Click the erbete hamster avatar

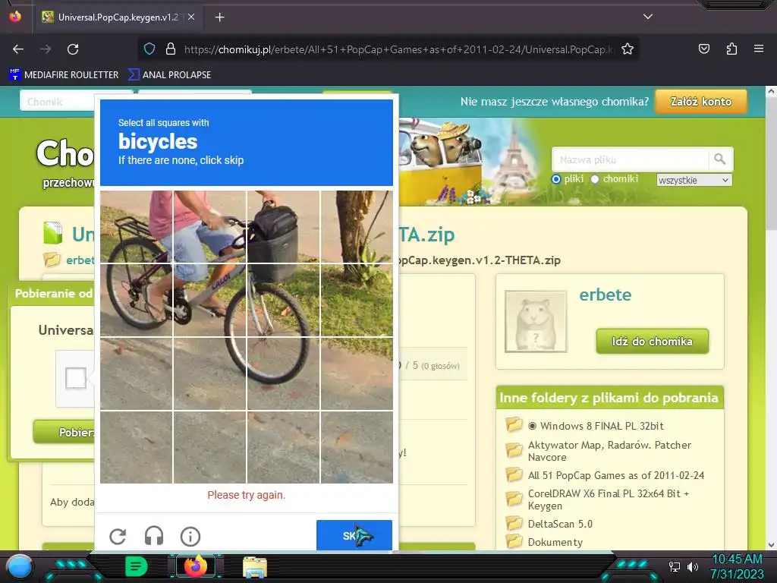pos(536,321)
